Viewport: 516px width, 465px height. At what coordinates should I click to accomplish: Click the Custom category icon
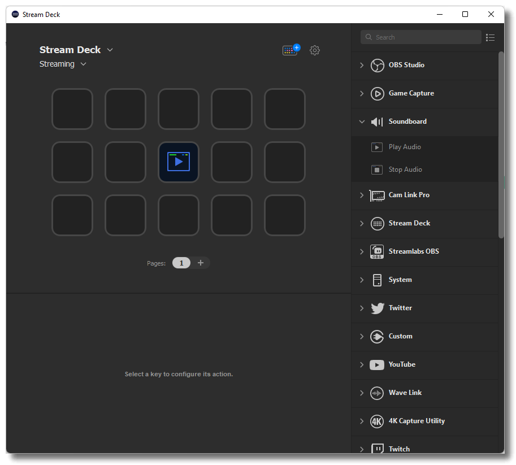pyautogui.click(x=377, y=337)
